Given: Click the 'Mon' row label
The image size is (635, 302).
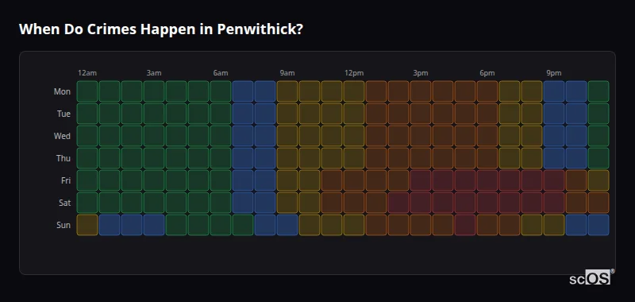Looking at the screenshot, I should [62, 91].
